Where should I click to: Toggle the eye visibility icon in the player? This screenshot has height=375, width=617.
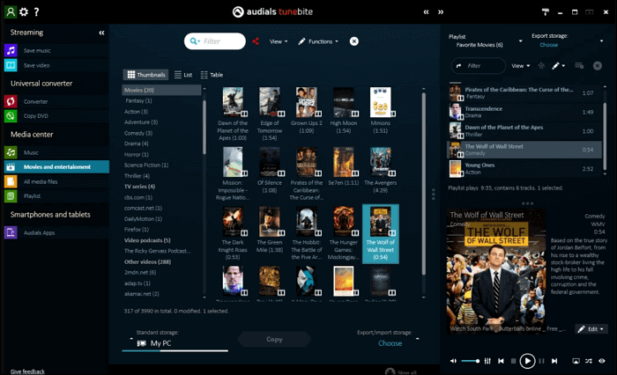point(604,361)
